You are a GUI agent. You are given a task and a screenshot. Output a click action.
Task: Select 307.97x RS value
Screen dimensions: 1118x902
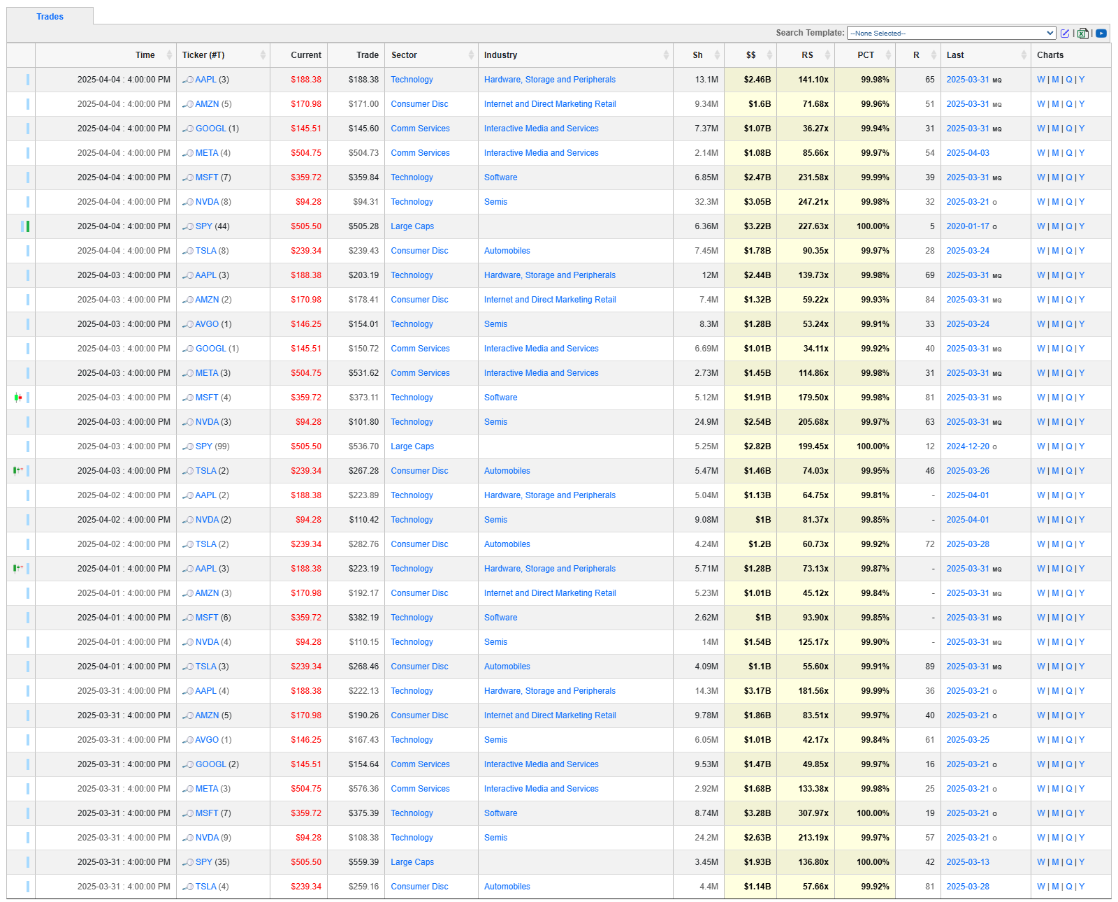[x=813, y=813]
